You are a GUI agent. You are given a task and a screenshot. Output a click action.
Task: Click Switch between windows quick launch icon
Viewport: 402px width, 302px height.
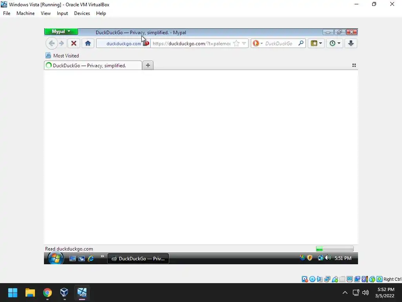pos(82,258)
